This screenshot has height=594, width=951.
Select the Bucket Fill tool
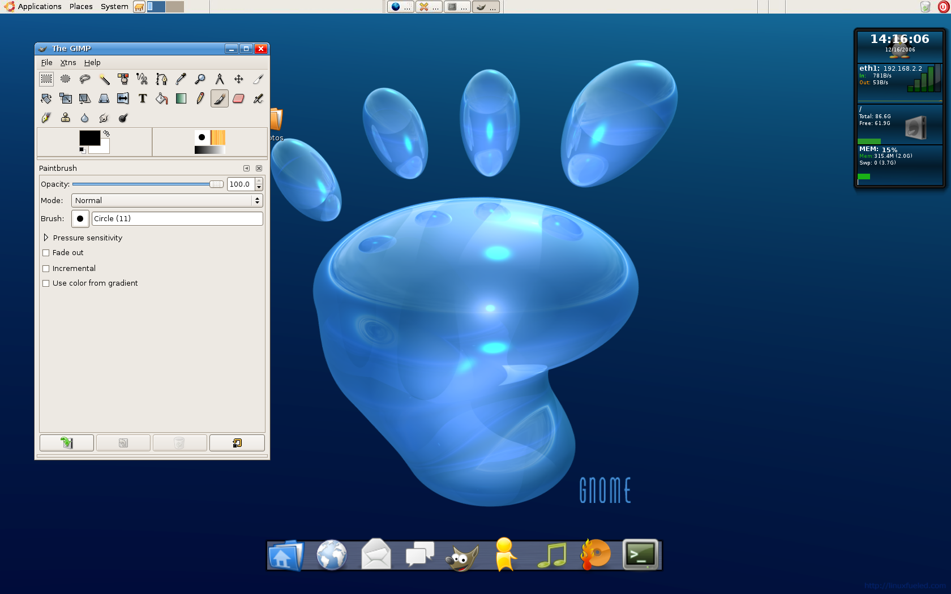click(162, 98)
